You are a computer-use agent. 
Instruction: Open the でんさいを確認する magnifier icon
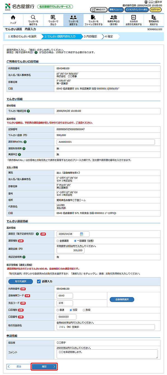[x=33, y=18]
